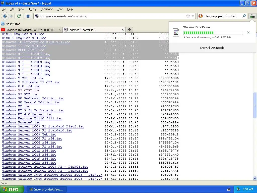Click the Forward navigation arrow
This screenshot has height=193, width=257.
pyautogui.click(x=11, y=16)
